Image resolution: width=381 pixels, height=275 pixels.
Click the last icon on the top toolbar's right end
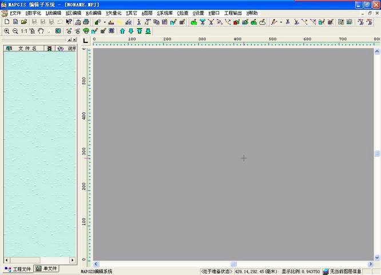(x=370, y=22)
